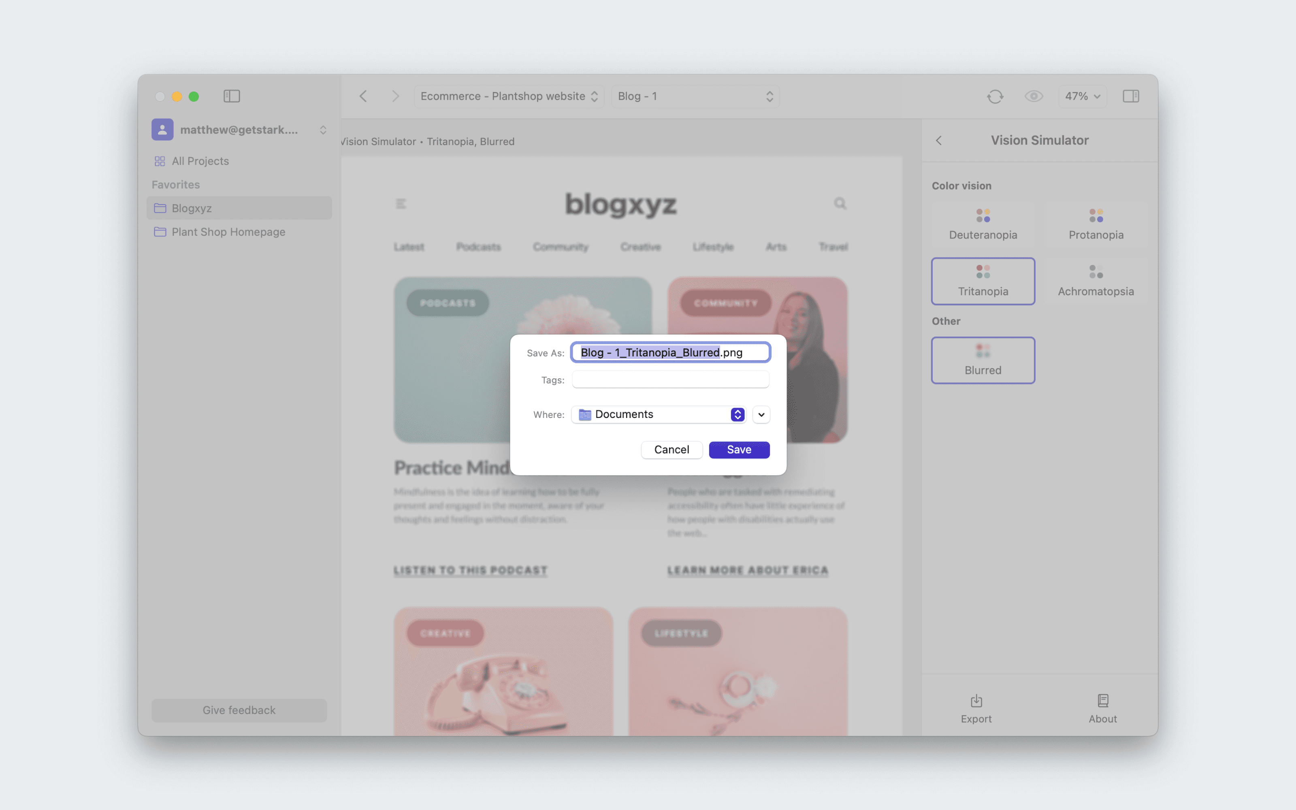Open the Creative blog tab
Image resolution: width=1296 pixels, height=810 pixels.
pyautogui.click(x=640, y=247)
